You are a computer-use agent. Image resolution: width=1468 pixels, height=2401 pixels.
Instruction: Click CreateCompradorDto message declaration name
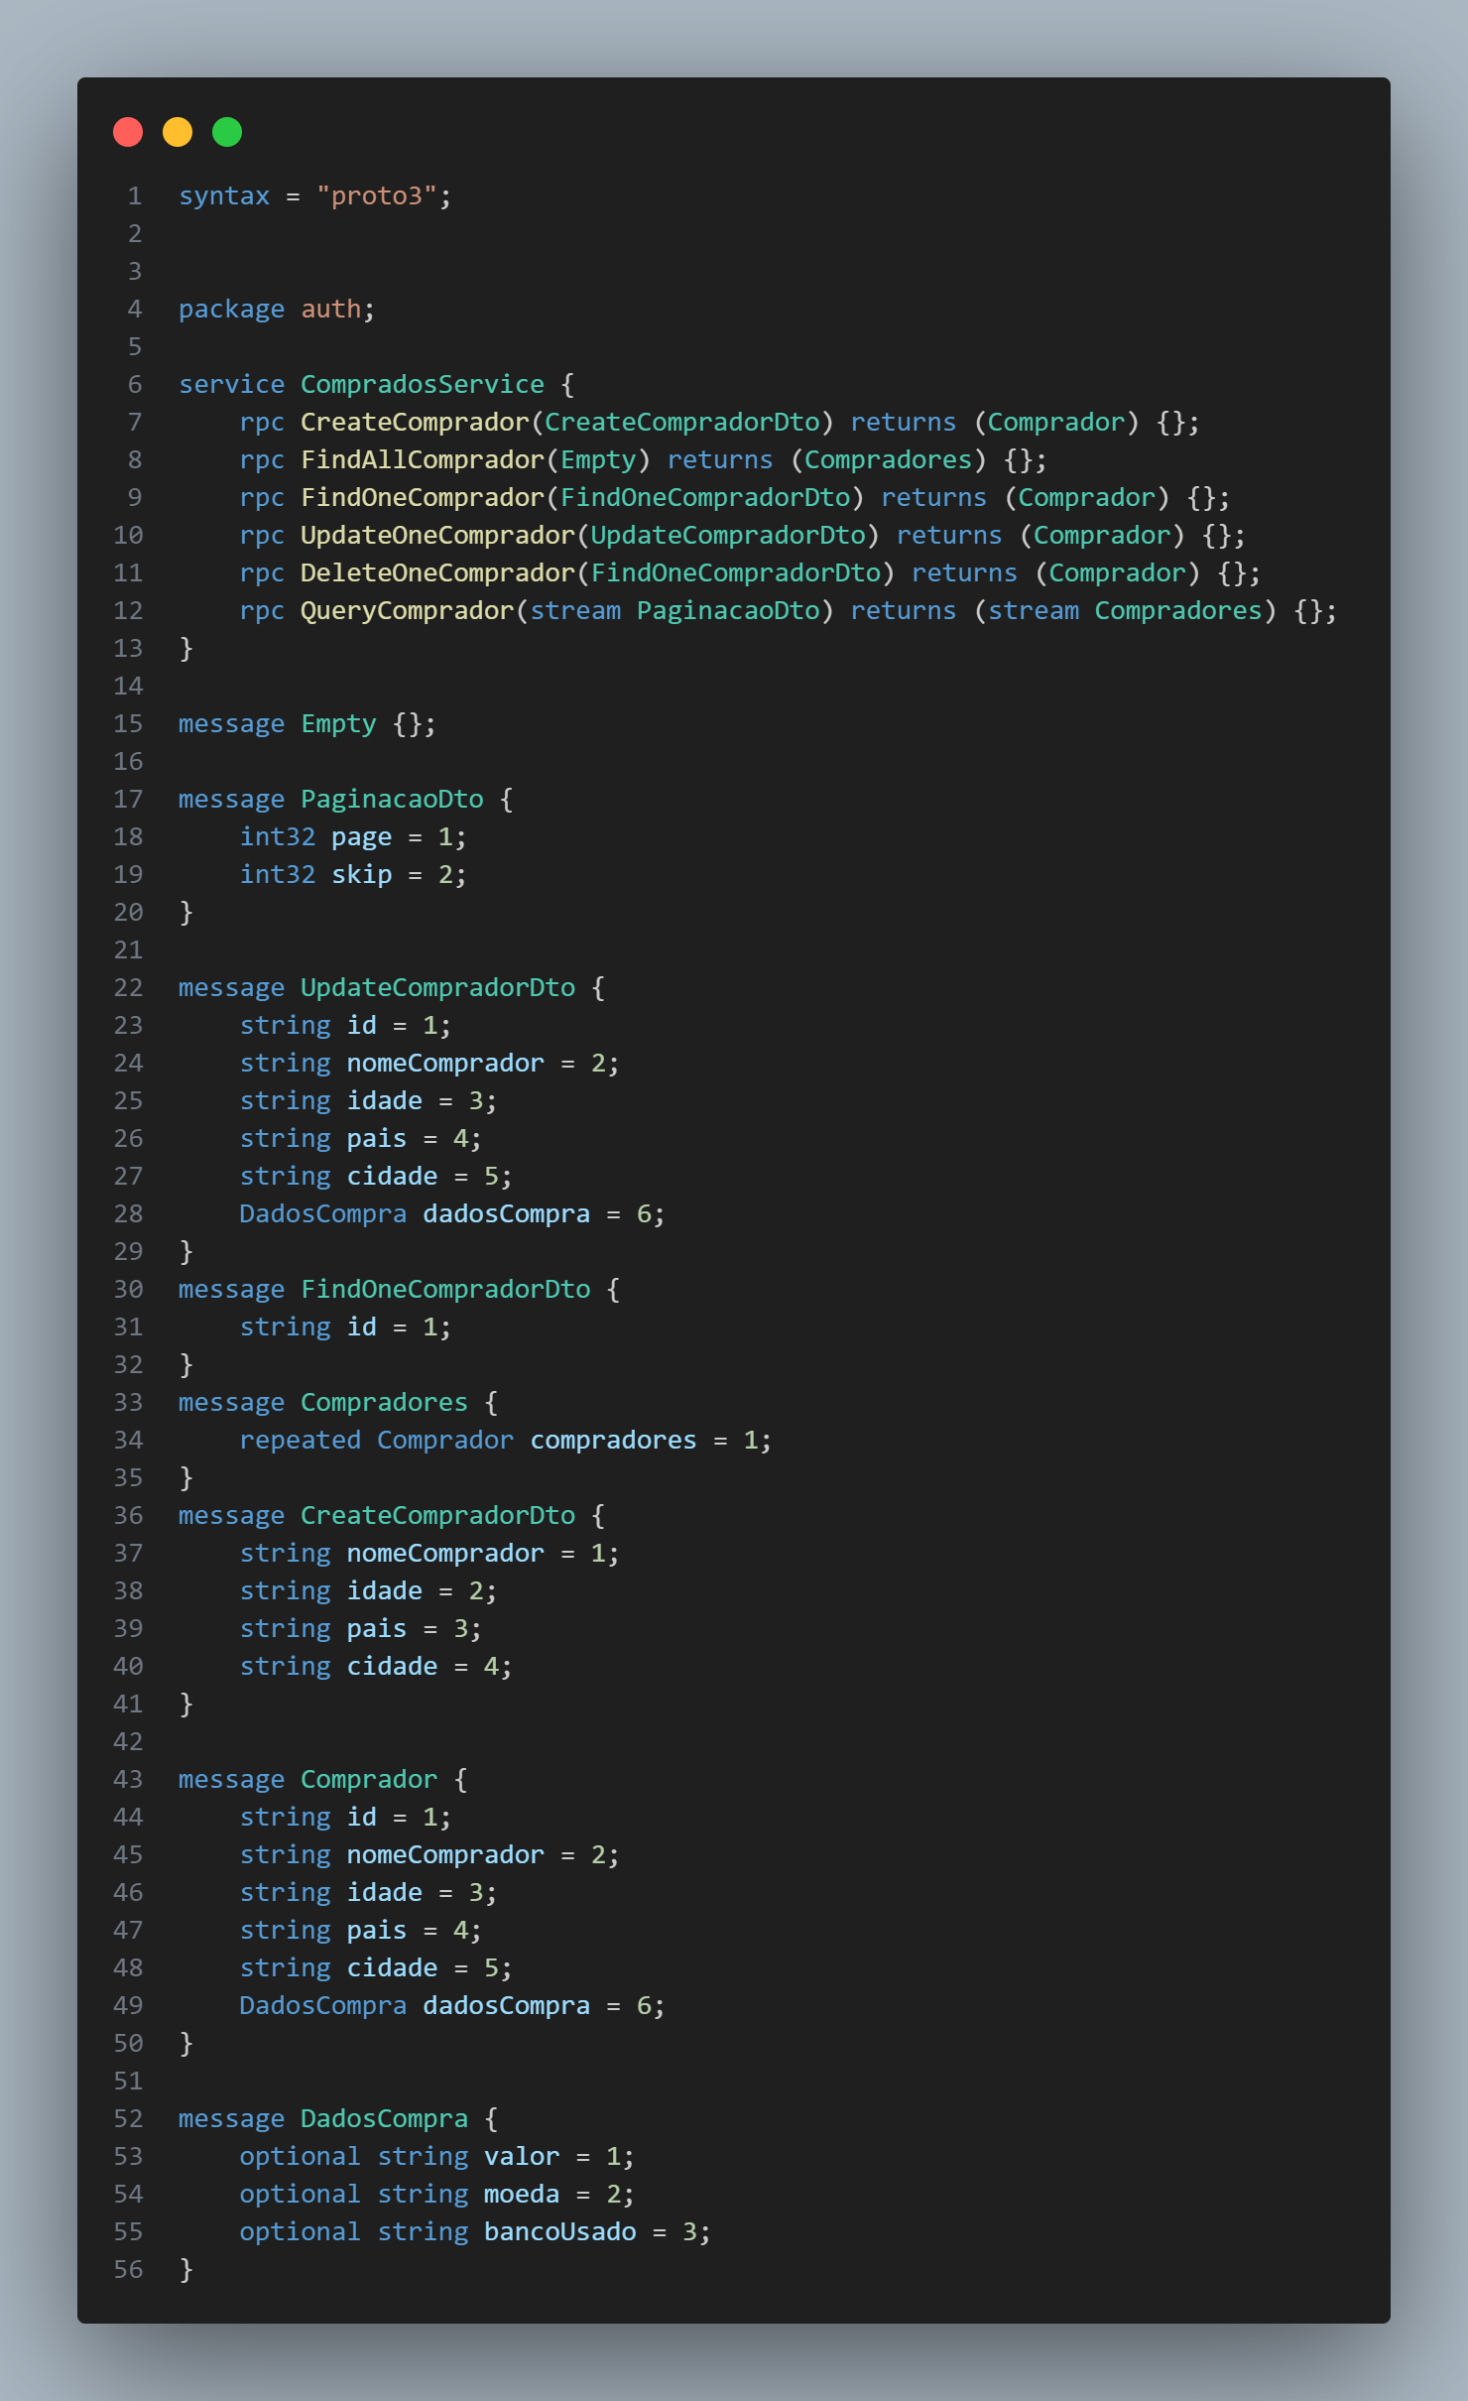coord(437,1515)
